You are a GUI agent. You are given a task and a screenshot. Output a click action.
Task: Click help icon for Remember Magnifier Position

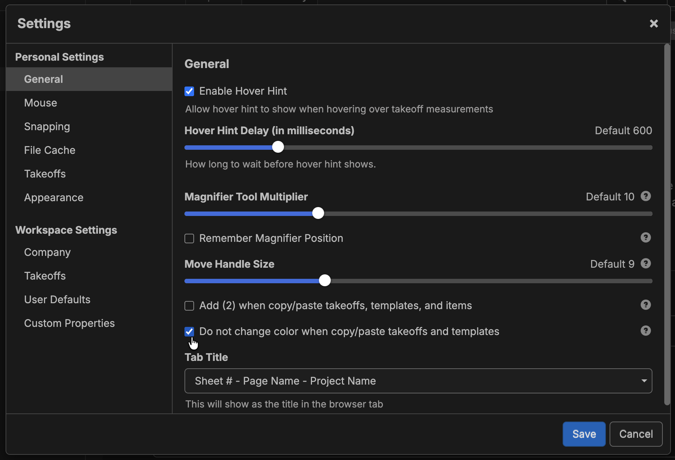point(645,237)
